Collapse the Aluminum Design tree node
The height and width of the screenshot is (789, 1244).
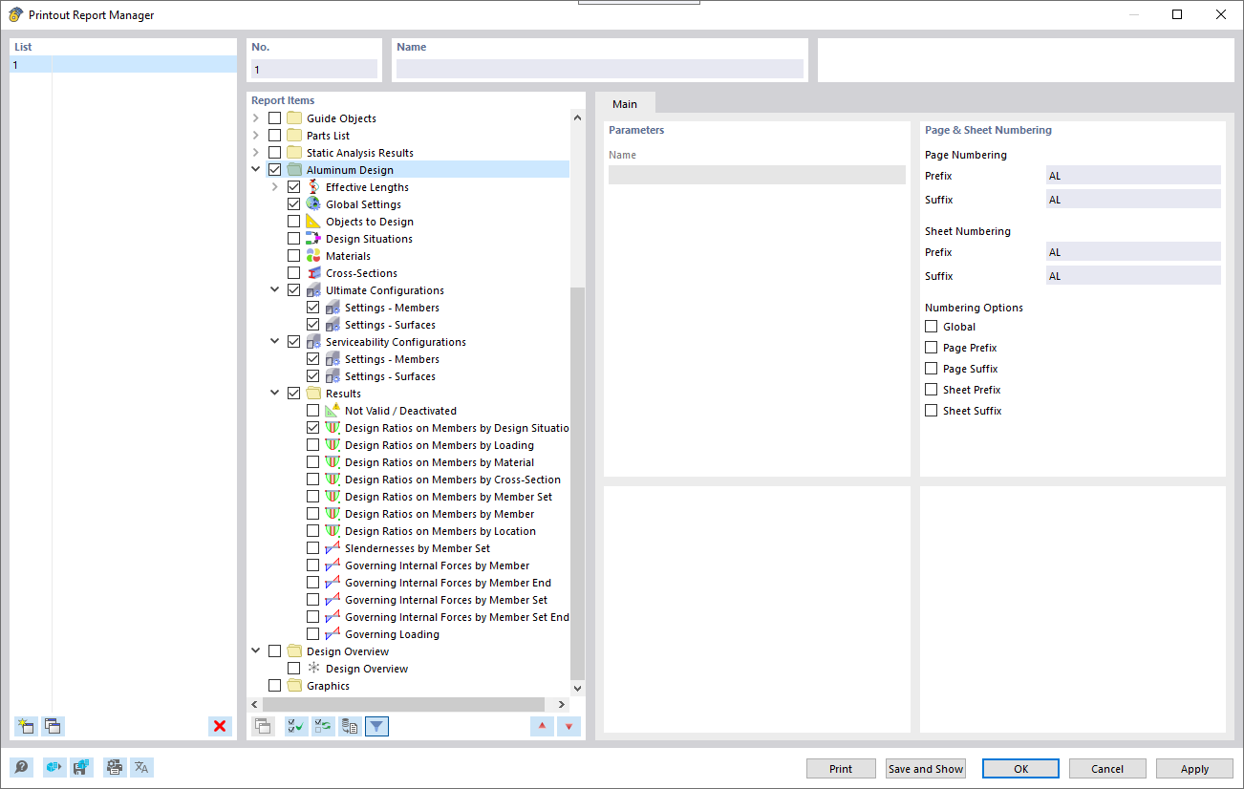[255, 169]
